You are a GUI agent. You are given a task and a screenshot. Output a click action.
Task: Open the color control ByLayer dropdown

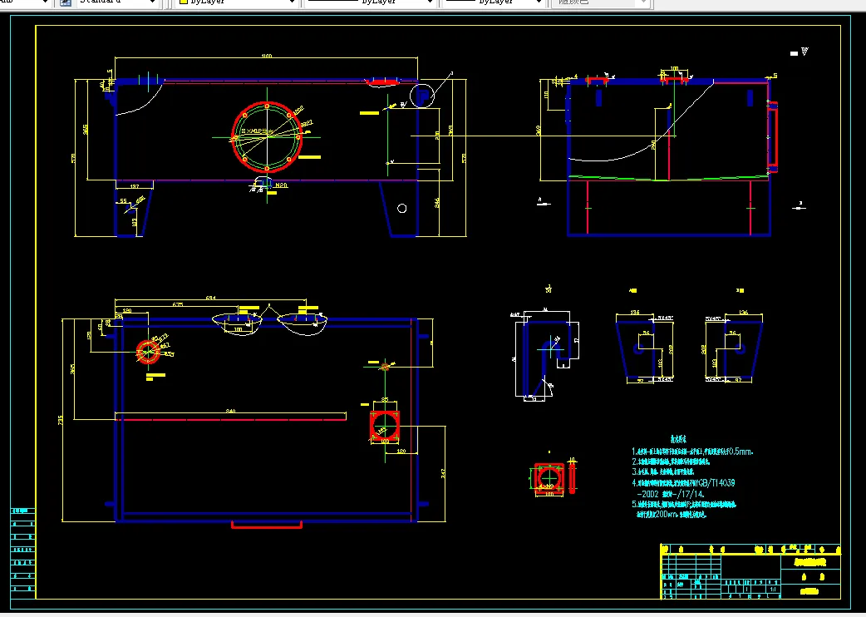click(236, 2)
